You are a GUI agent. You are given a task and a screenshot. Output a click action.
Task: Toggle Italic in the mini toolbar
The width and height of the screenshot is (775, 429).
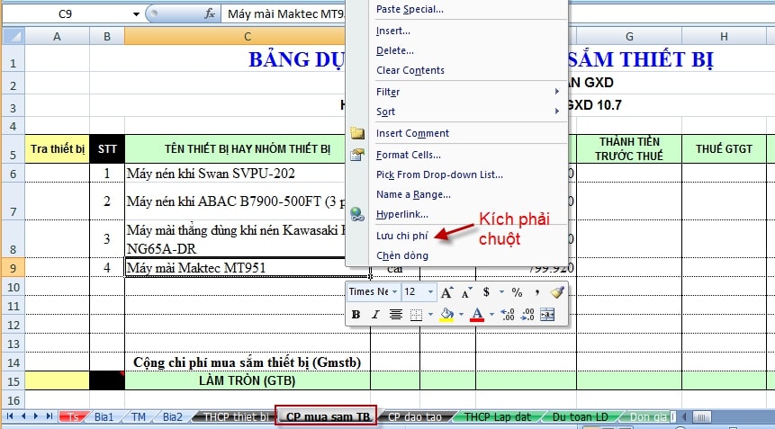(x=375, y=315)
